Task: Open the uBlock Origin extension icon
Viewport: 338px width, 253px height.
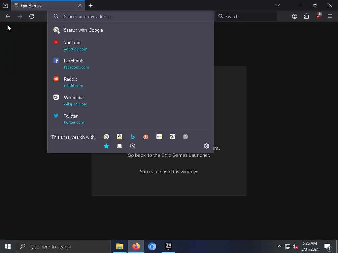Action: [319, 16]
